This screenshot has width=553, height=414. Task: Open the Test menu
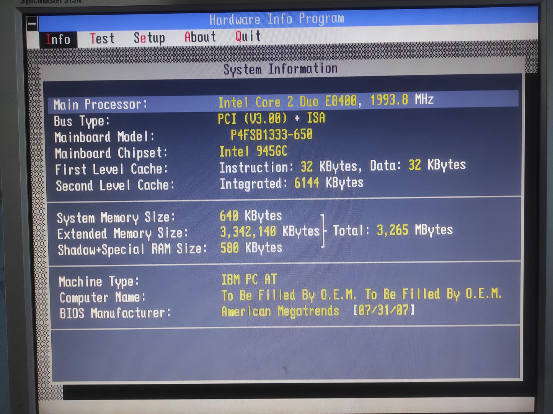(x=102, y=39)
